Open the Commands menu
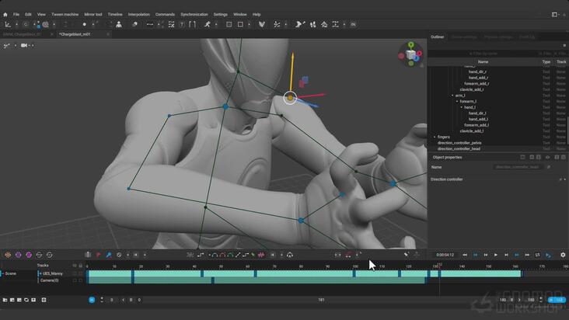The image size is (569, 320). tap(165, 15)
